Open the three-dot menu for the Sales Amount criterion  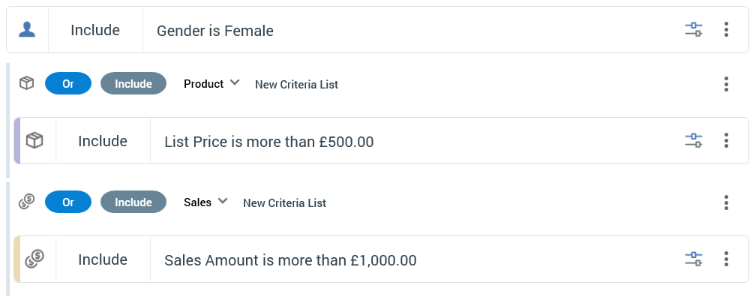click(726, 259)
